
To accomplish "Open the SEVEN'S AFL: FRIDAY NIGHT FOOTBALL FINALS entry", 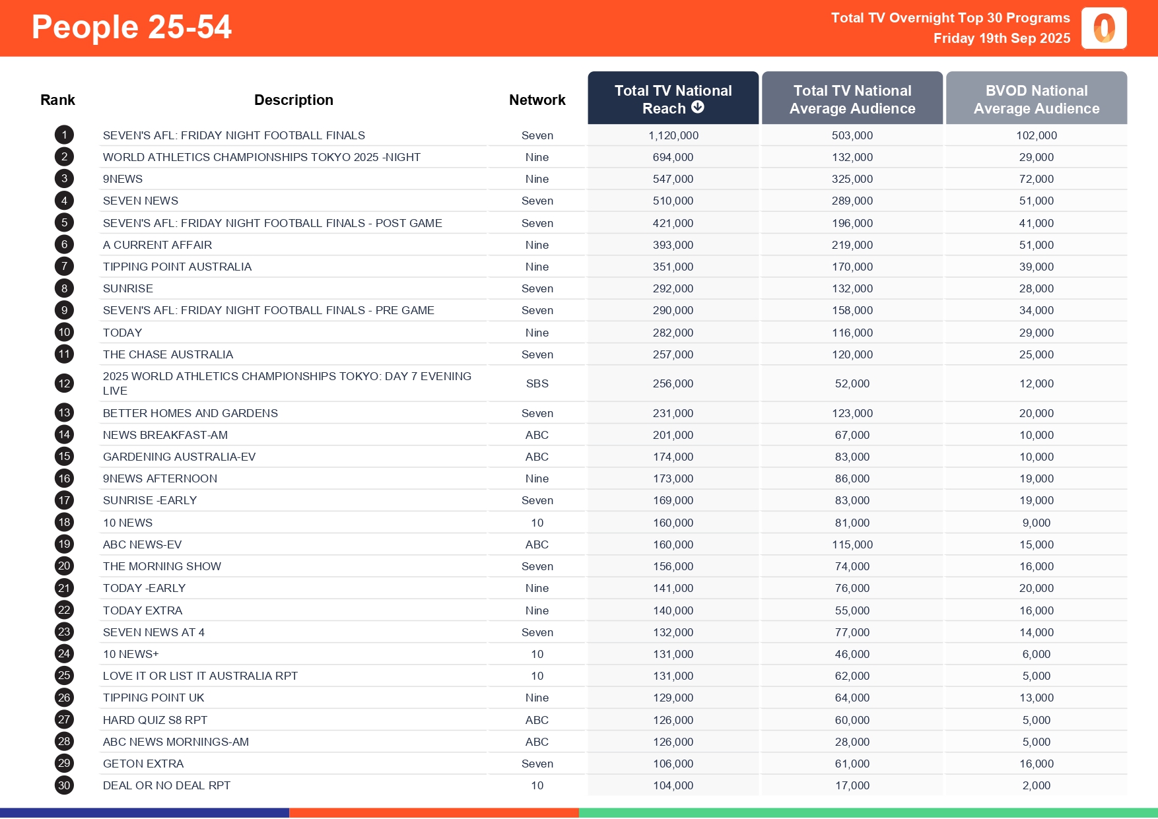I will [x=234, y=135].
